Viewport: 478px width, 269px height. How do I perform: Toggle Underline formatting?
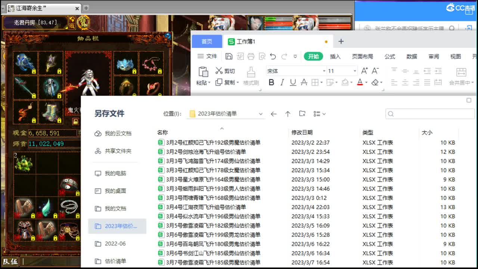[x=293, y=83]
